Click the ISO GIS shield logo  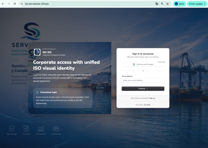37,52
